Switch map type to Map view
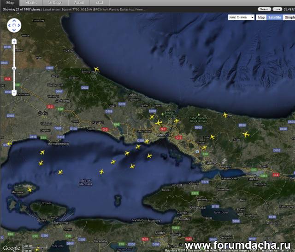This screenshot has width=295, height=252. tap(261, 17)
